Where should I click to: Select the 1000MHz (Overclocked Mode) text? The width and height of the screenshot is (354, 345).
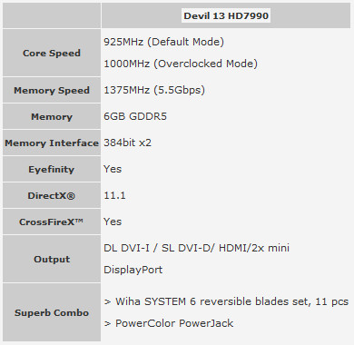coord(181,64)
